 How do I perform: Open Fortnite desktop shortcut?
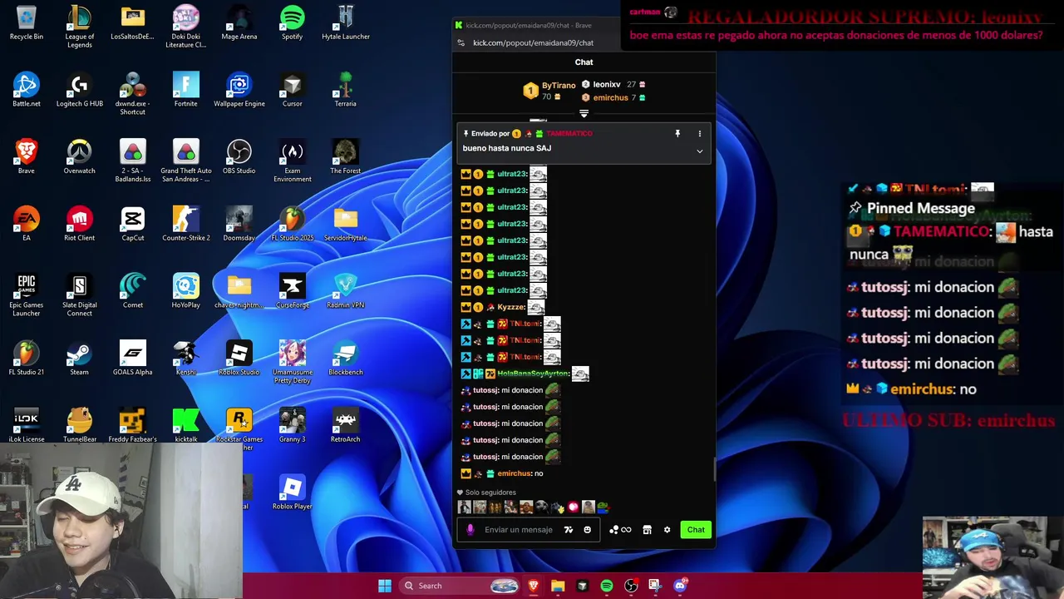(x=186, y=90)
